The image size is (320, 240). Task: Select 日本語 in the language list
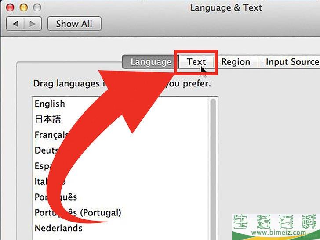[x=120, y=119]
